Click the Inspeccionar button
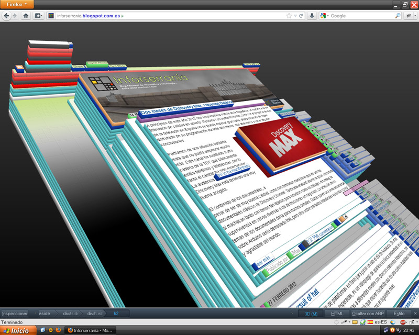 tap(15, 314)
